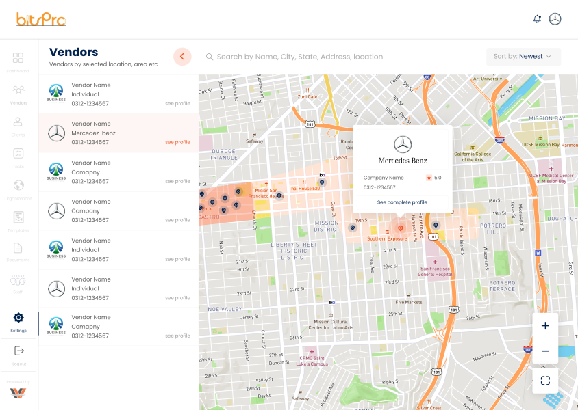Open the Clients section icon
The image size is (578, 410).
click(x=18, y=122)
